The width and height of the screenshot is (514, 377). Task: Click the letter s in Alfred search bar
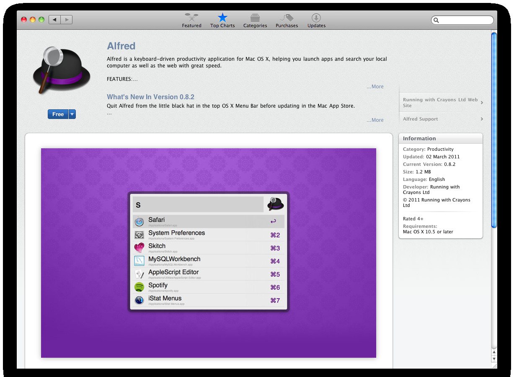[138, 205]
